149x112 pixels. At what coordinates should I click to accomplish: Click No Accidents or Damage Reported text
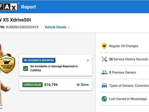[54, 68]
